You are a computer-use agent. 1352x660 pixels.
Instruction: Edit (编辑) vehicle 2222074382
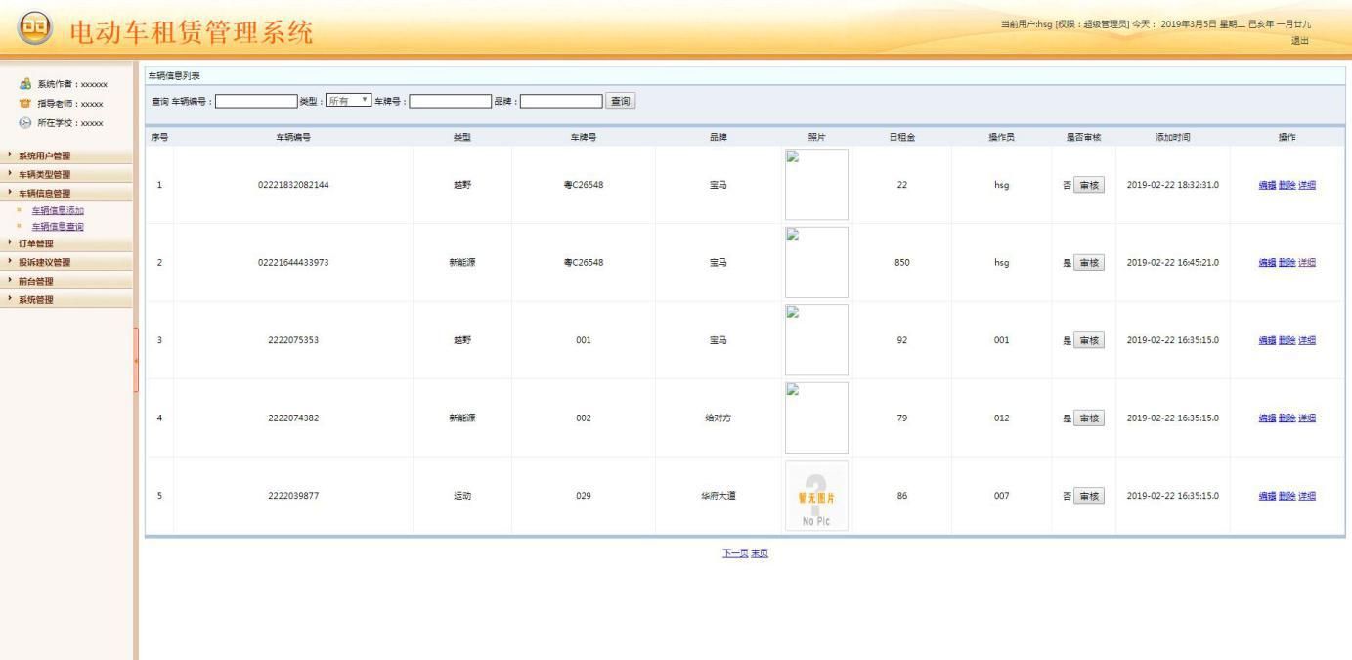point(1267,418)
